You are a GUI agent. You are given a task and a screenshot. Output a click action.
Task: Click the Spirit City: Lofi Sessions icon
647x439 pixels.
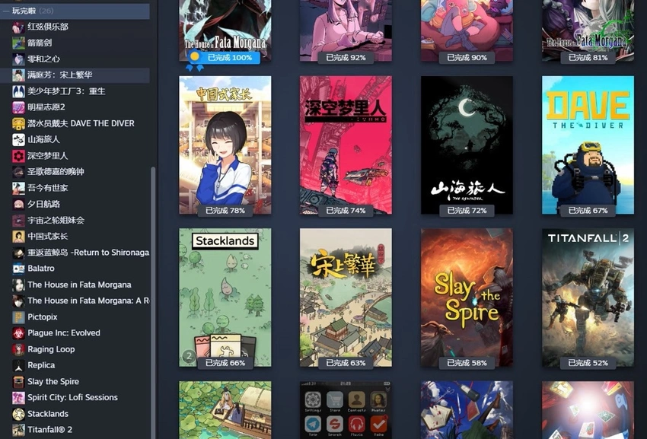[18, 398]
